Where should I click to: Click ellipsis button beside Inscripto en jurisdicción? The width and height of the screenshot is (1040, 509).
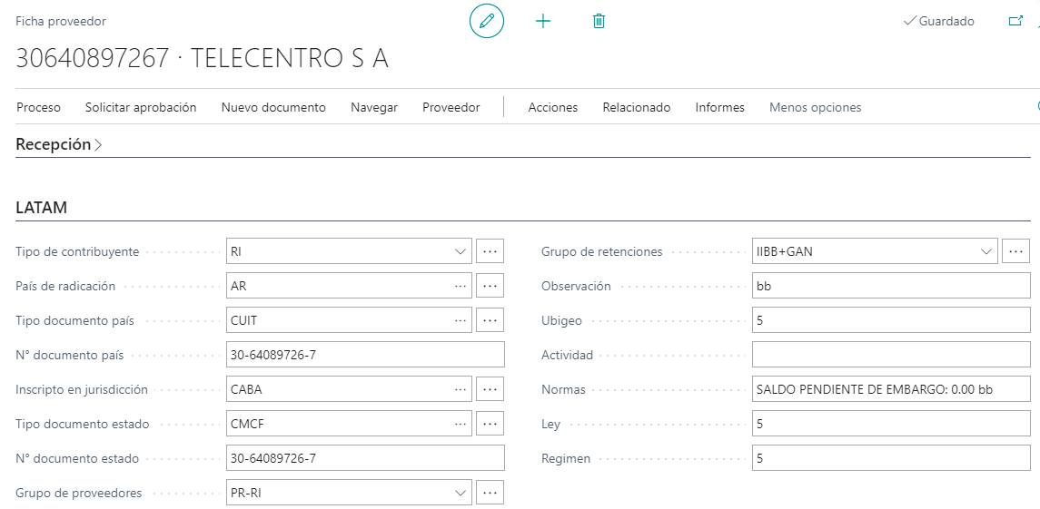pos(490,389)
